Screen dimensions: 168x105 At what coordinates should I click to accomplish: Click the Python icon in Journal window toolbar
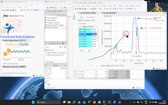(x=8, y=10)
